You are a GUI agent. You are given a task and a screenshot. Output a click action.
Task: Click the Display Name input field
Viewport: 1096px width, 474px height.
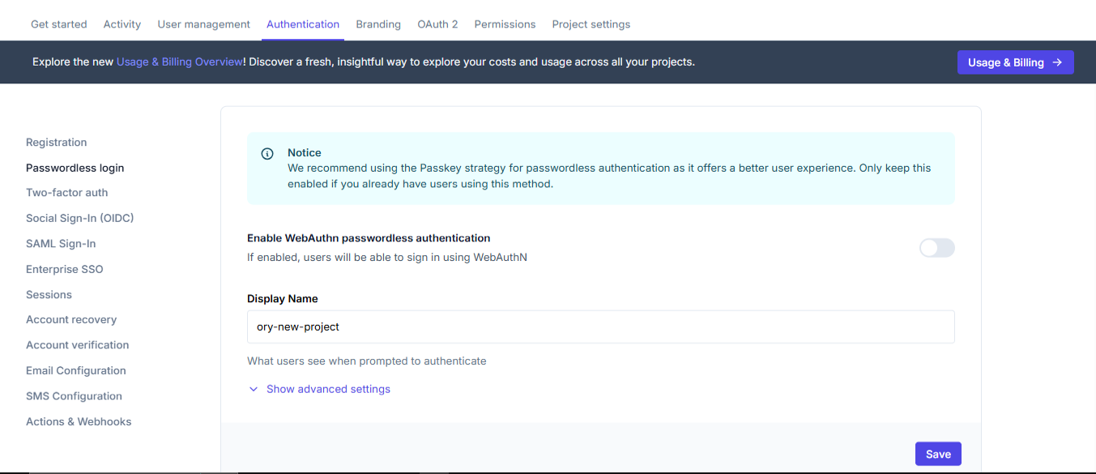[600, 327]
